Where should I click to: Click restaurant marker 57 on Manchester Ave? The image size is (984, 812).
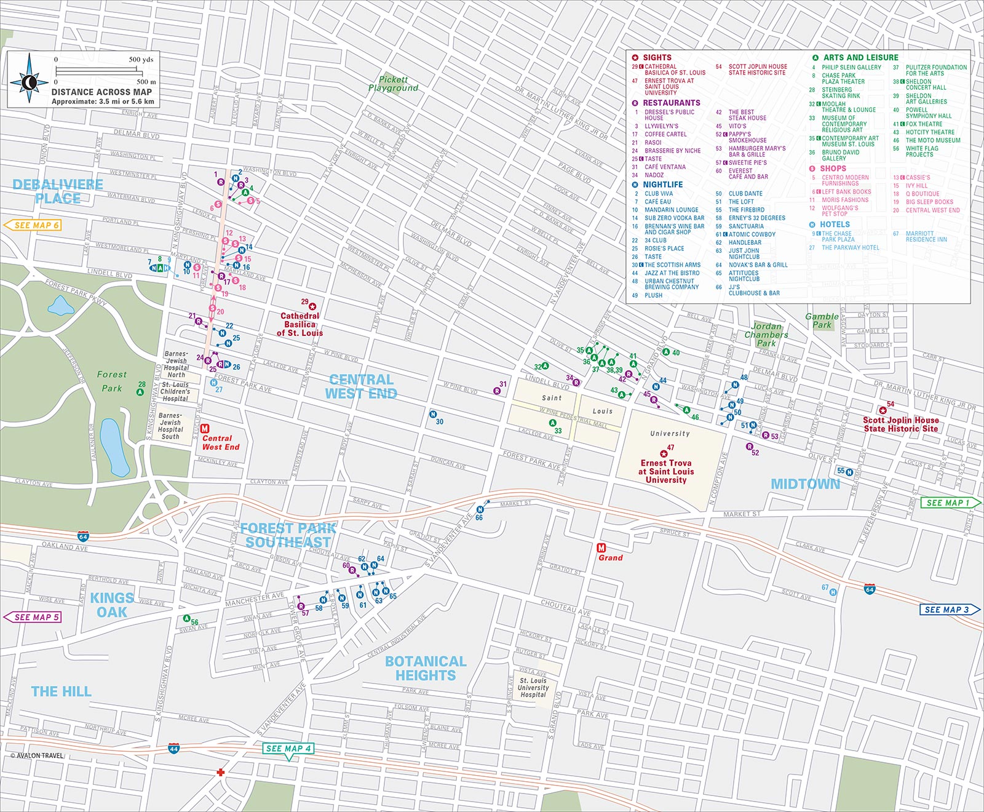pyautogui.click(x=301, y=607)
